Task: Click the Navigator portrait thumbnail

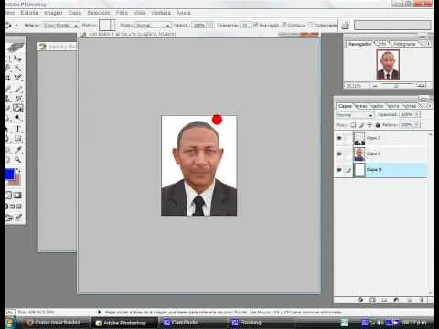Action: [x=388, y=65]
